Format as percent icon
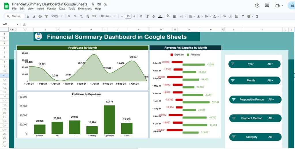Image resolution: width=295 pixels, height=149 pixels. pos(75,16)
